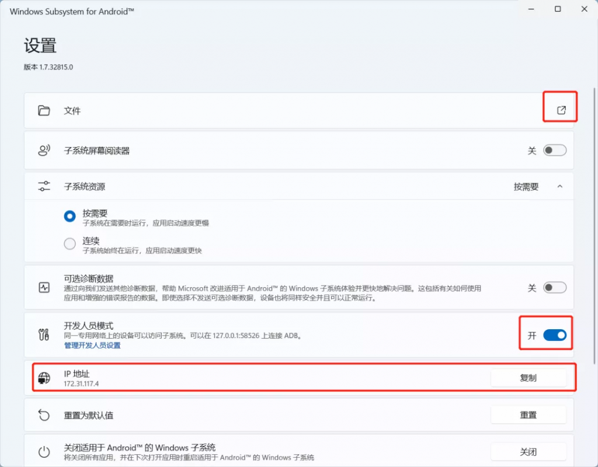Click the folder icon beside 文件
The height and width of the screenshot is (467, 598).
(x=44, y=110)
